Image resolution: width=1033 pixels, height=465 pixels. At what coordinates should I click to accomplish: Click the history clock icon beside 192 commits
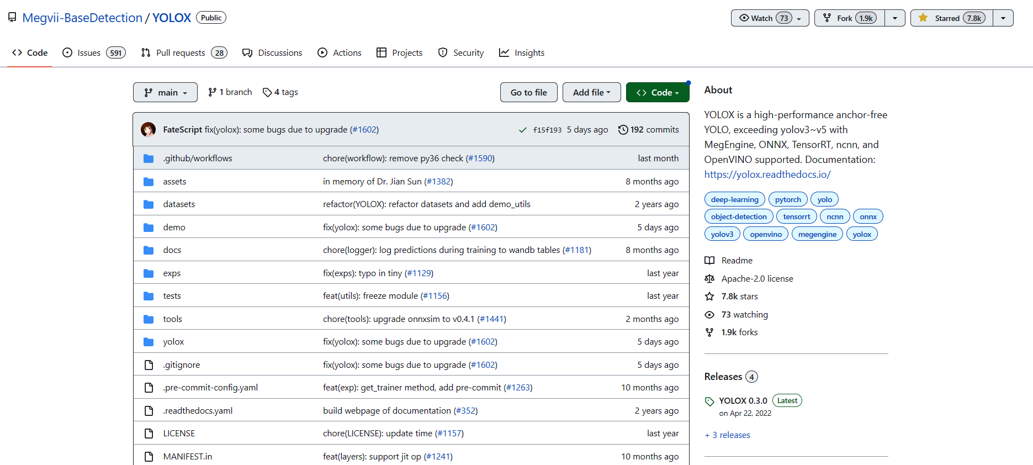(623, 130)
